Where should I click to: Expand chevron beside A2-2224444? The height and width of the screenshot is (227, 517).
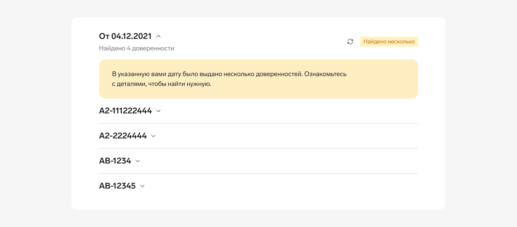pyautogui.click(x=153, y=136)
